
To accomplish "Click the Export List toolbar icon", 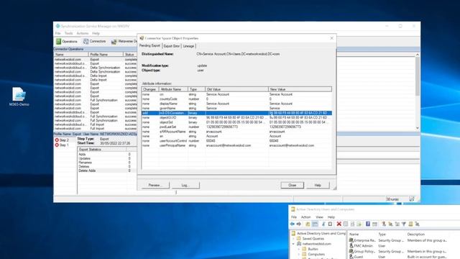I will (359, 224).
